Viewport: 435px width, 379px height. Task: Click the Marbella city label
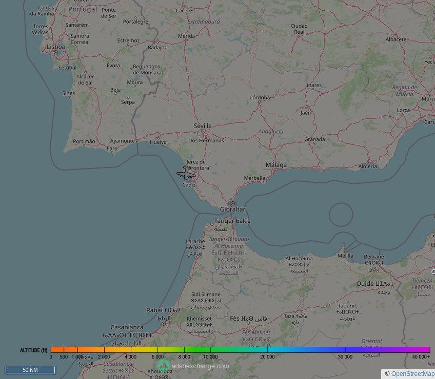[x=254, y=178]
